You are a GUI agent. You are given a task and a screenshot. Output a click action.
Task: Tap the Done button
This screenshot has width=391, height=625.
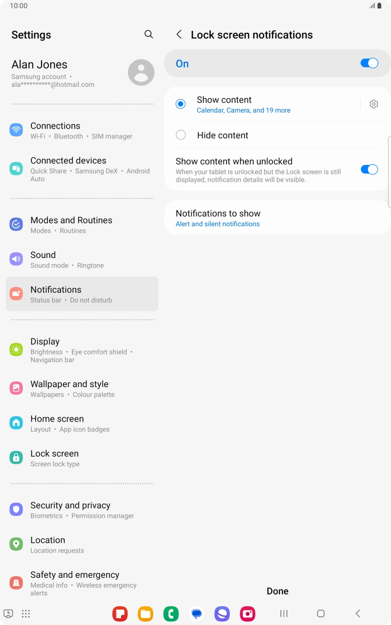[278, 591]
